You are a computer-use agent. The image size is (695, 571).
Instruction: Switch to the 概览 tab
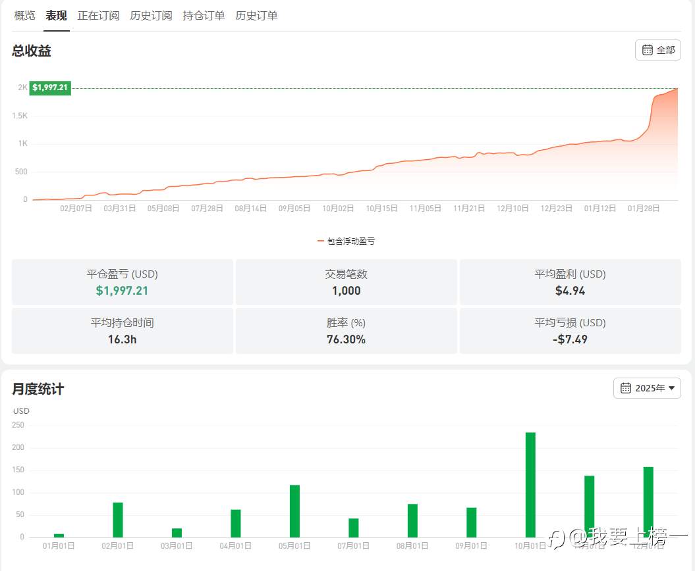[x=24, y=15]
